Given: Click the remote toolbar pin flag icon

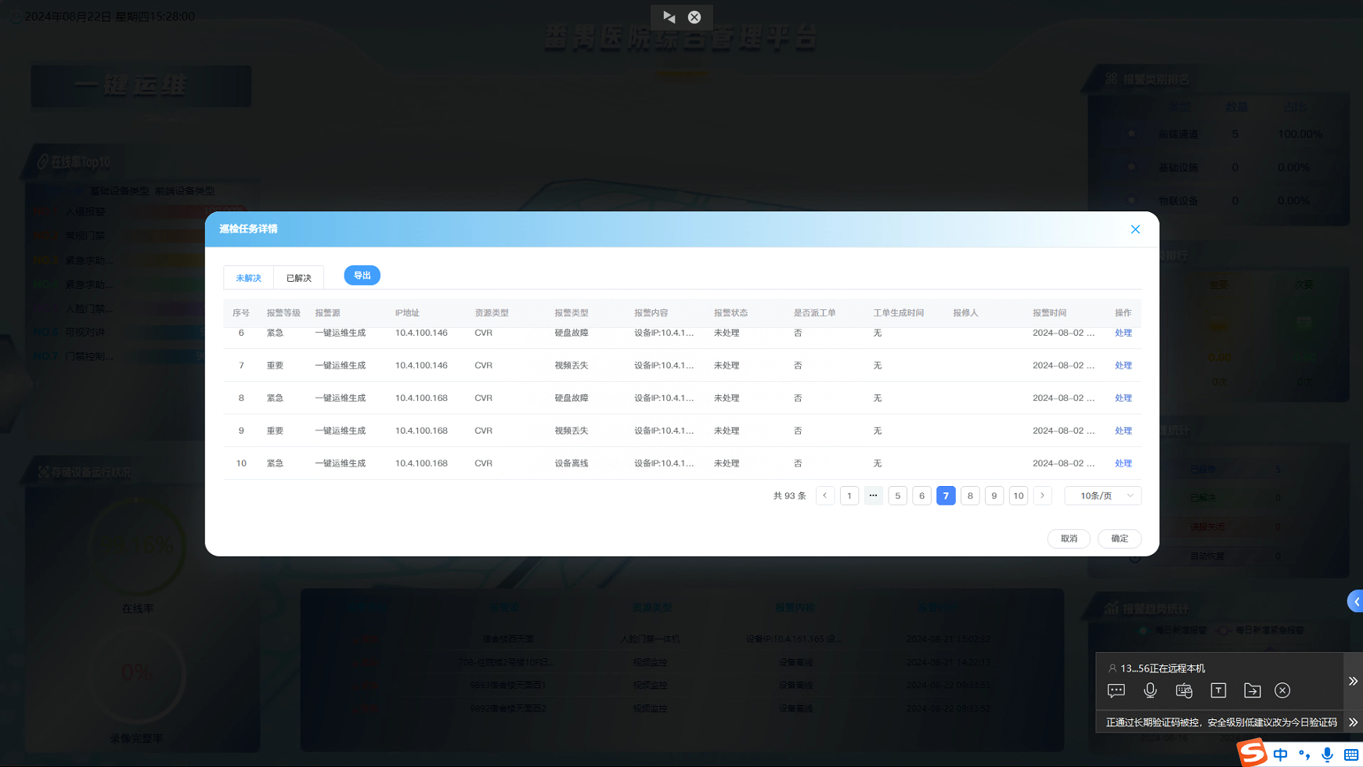Looking at the screenshot, I should click(x=669, y=16).
